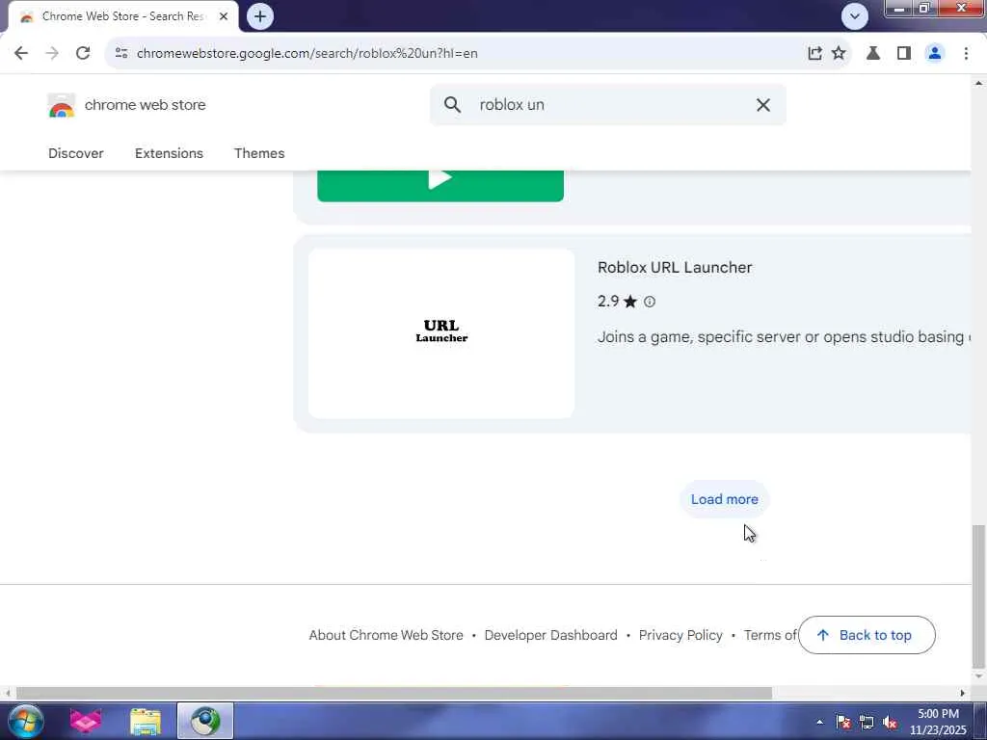
Task: Go back using the browser back arrow
Action: tap(21, 53)
